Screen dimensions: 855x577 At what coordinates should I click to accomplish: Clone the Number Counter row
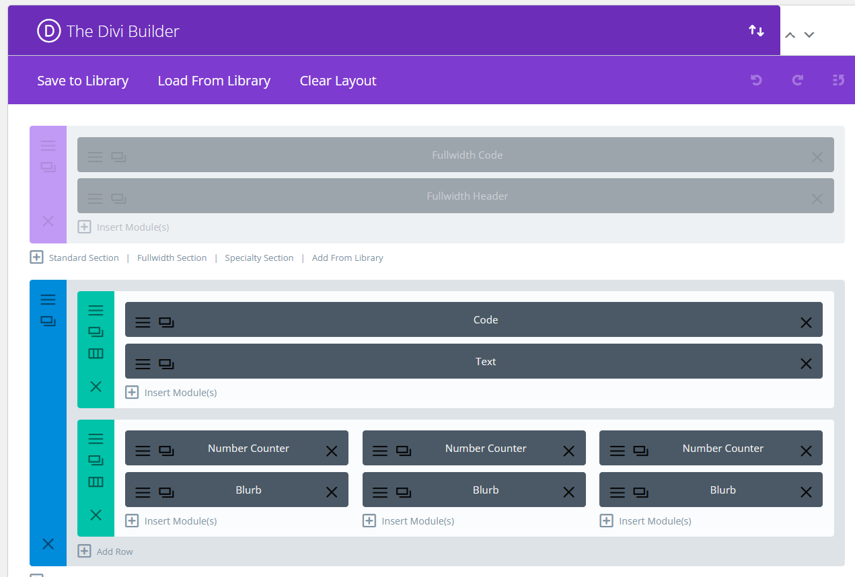[x=96, y=461]
